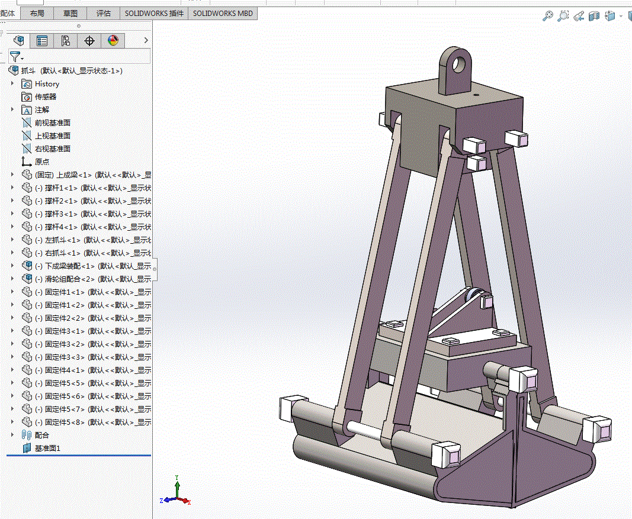Activate the Section View tool
This screenshot has height=519, width=632.
click(x=595, y=17)
